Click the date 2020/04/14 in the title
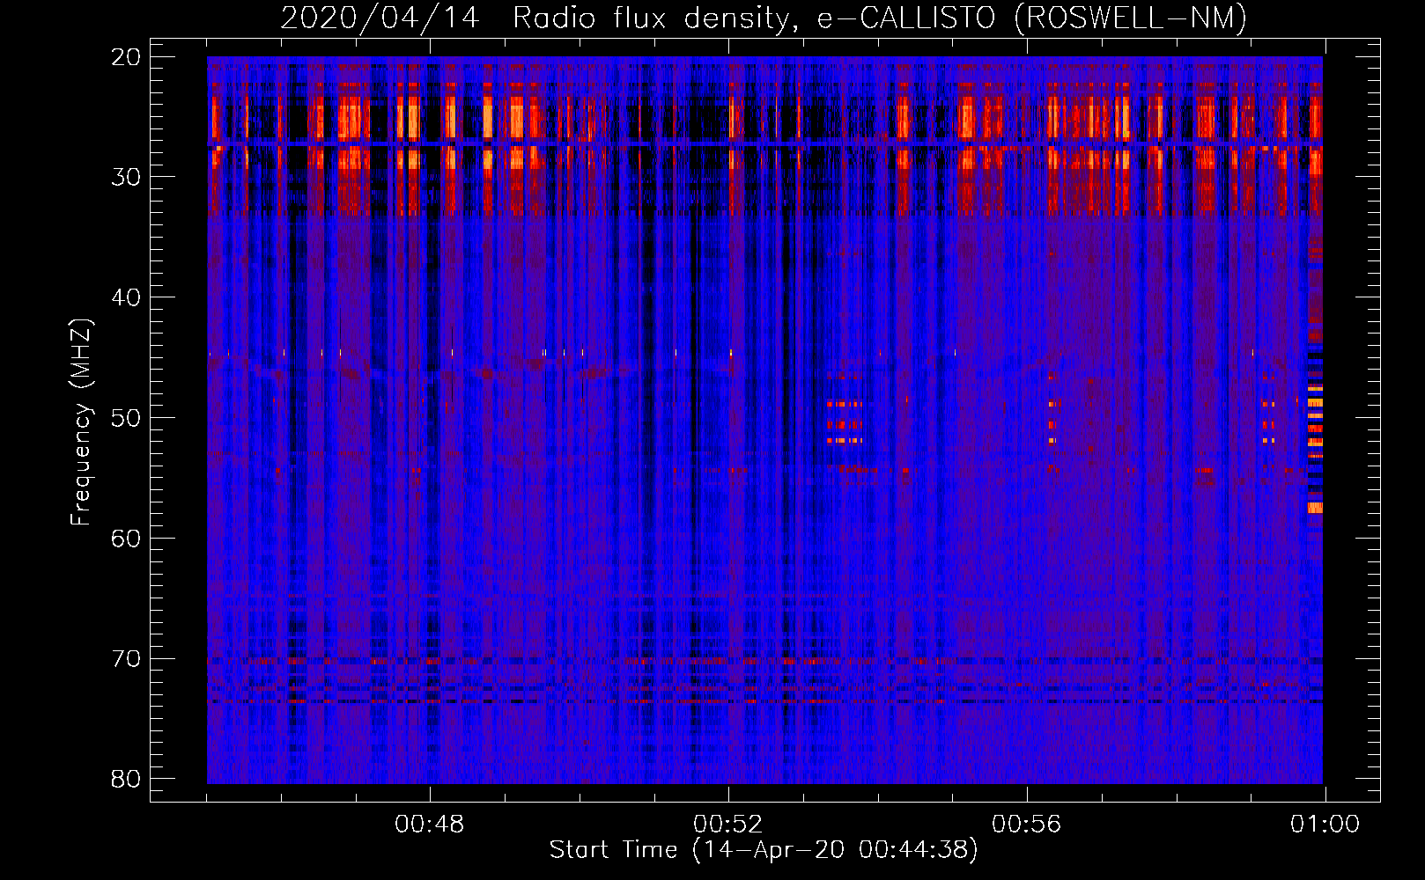 point(380,18)
